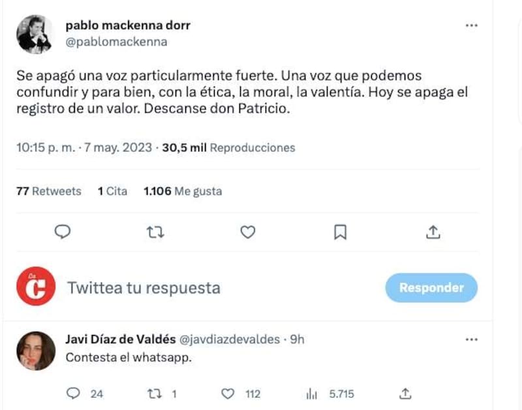Retweet the main tweet by pablomackenna

coord(155,232)
